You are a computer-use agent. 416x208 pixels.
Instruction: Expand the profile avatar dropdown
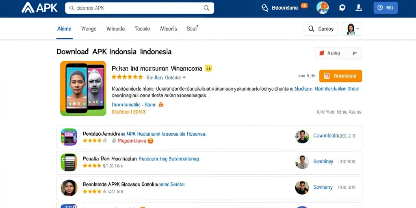(352, 29)
